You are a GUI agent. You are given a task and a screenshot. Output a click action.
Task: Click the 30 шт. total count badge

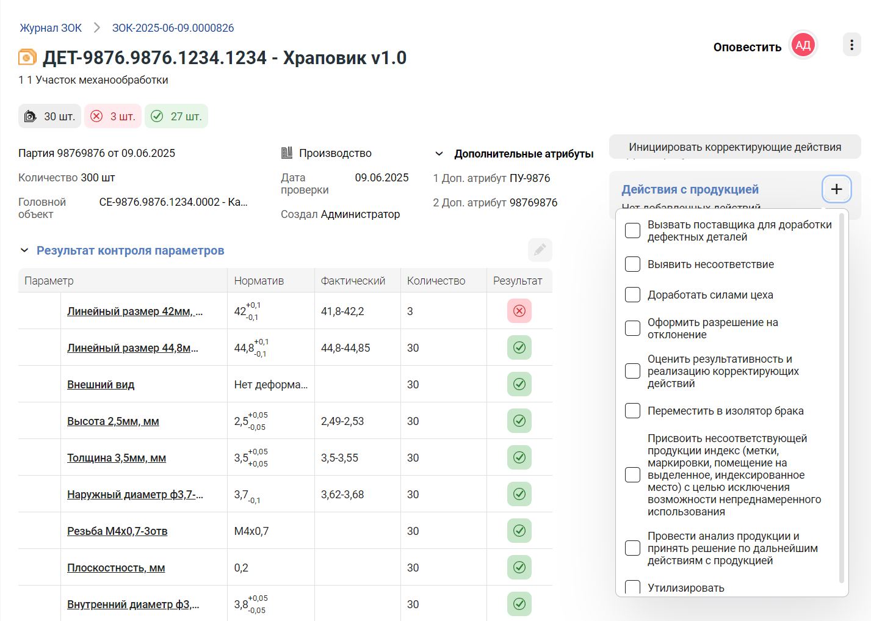[x=49, y=116]
